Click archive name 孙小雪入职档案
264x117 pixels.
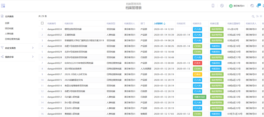tap(72, 103)
